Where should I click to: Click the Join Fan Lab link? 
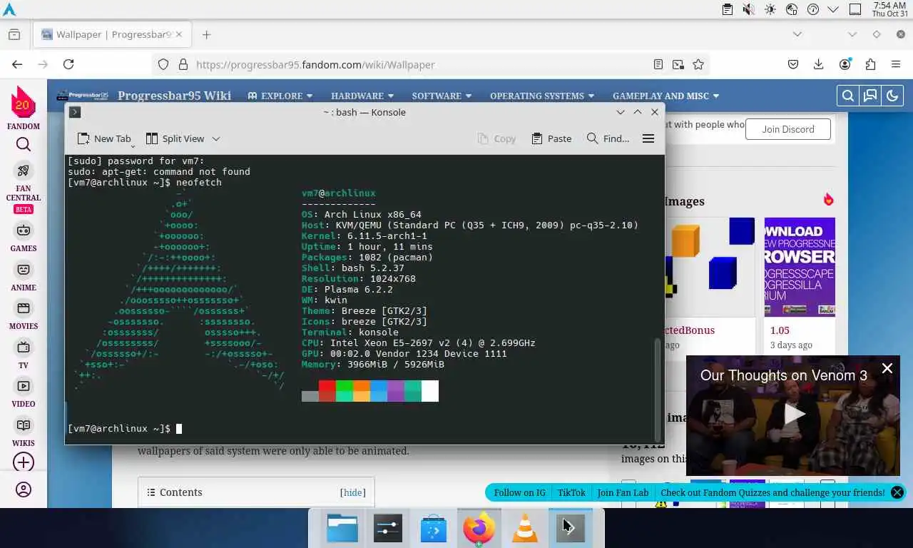(x=623, y=492)
